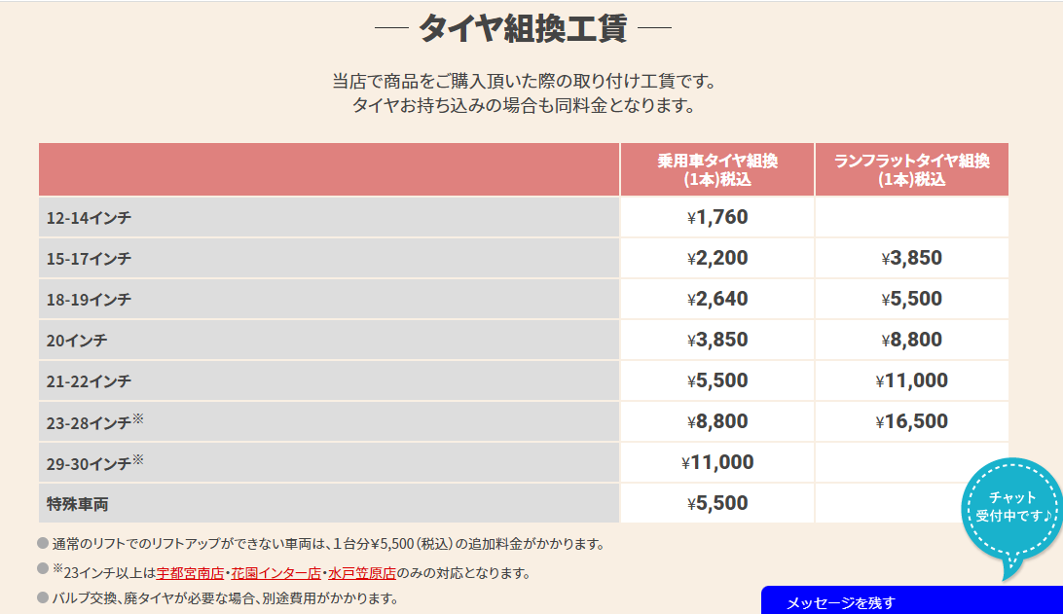Click the 21-22インチ row label
This screenshot has height=614, width=1063.
tap(89, 381)
